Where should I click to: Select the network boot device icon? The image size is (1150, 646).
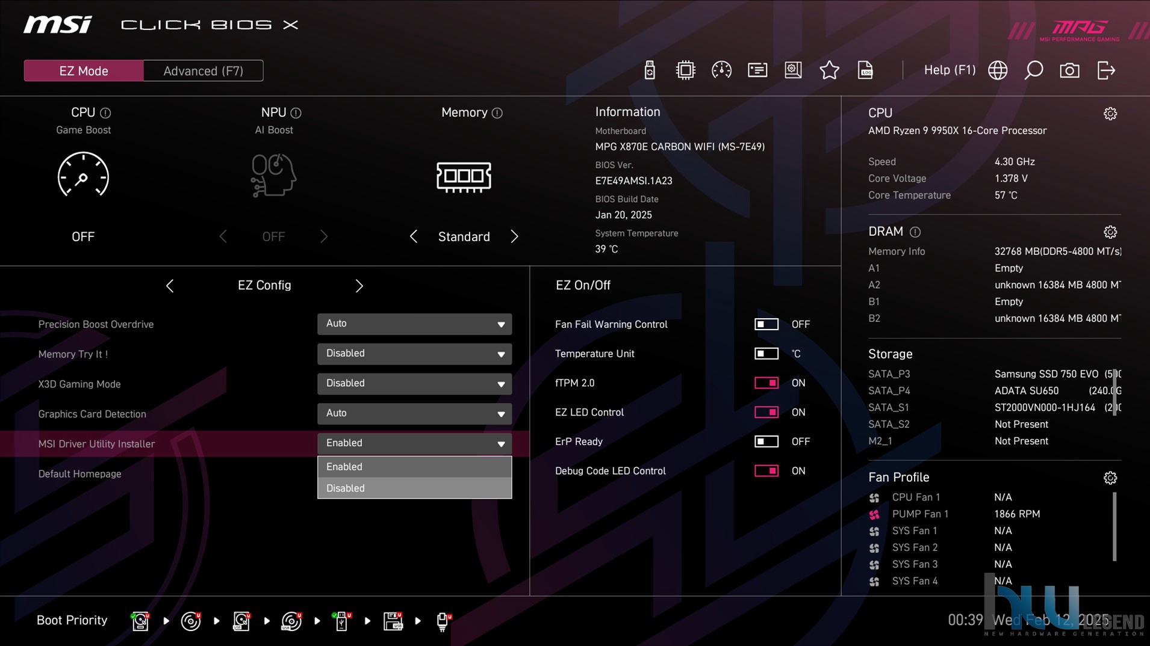pos(444,621)
